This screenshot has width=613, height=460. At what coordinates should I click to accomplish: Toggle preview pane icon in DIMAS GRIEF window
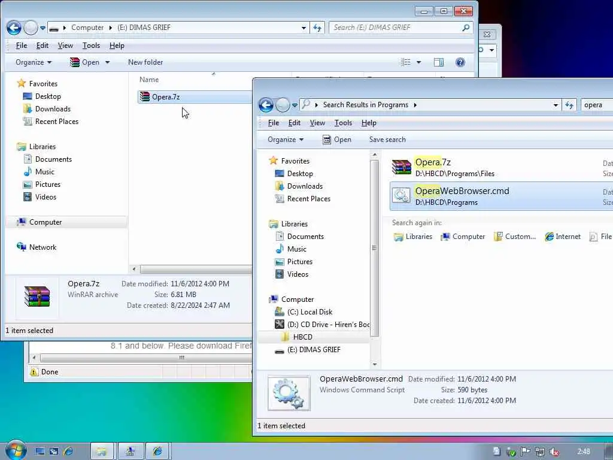point(439,62)
